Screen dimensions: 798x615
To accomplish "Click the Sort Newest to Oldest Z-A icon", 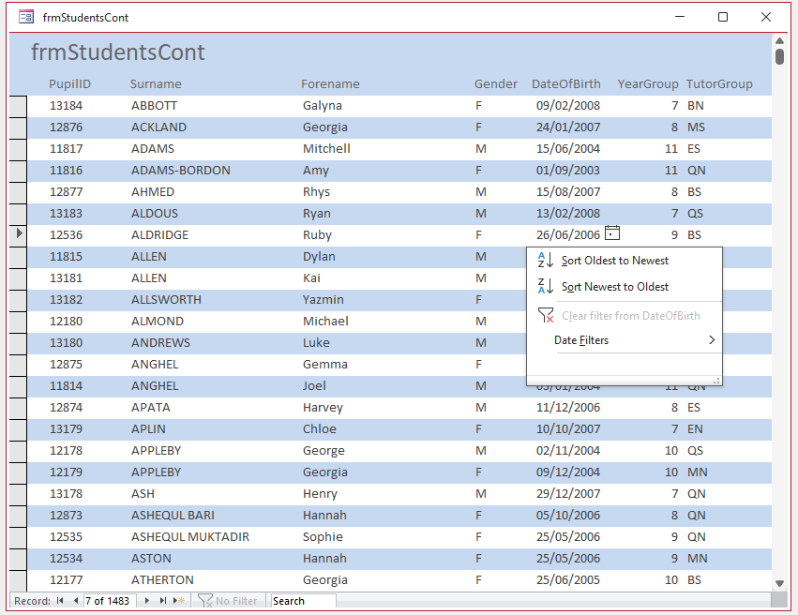I will tap(546, 286).
